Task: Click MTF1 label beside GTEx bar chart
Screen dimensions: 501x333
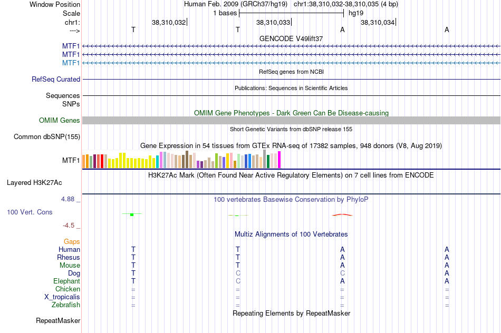Action: coord(71,160)
